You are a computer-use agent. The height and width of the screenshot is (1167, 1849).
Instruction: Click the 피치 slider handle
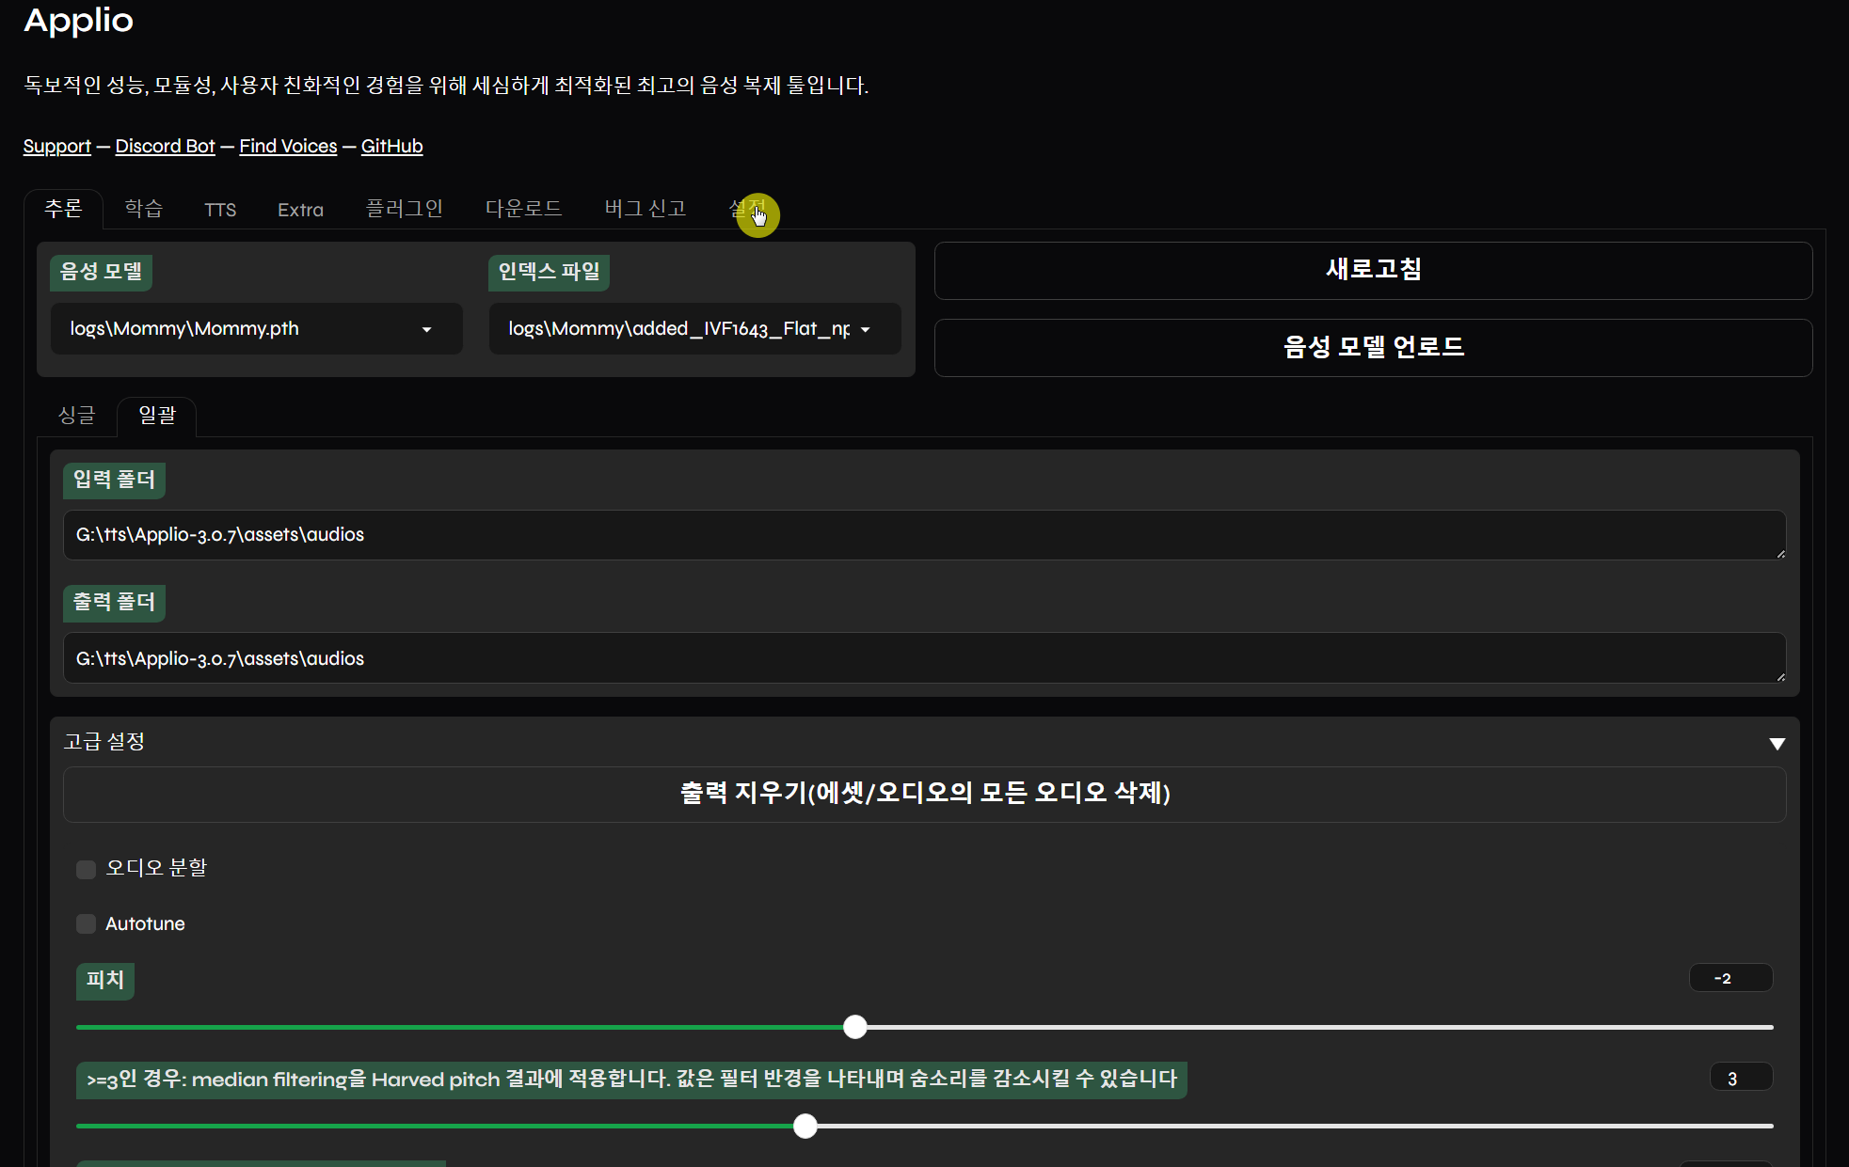pyautogui.click(x=854, y=1027)
